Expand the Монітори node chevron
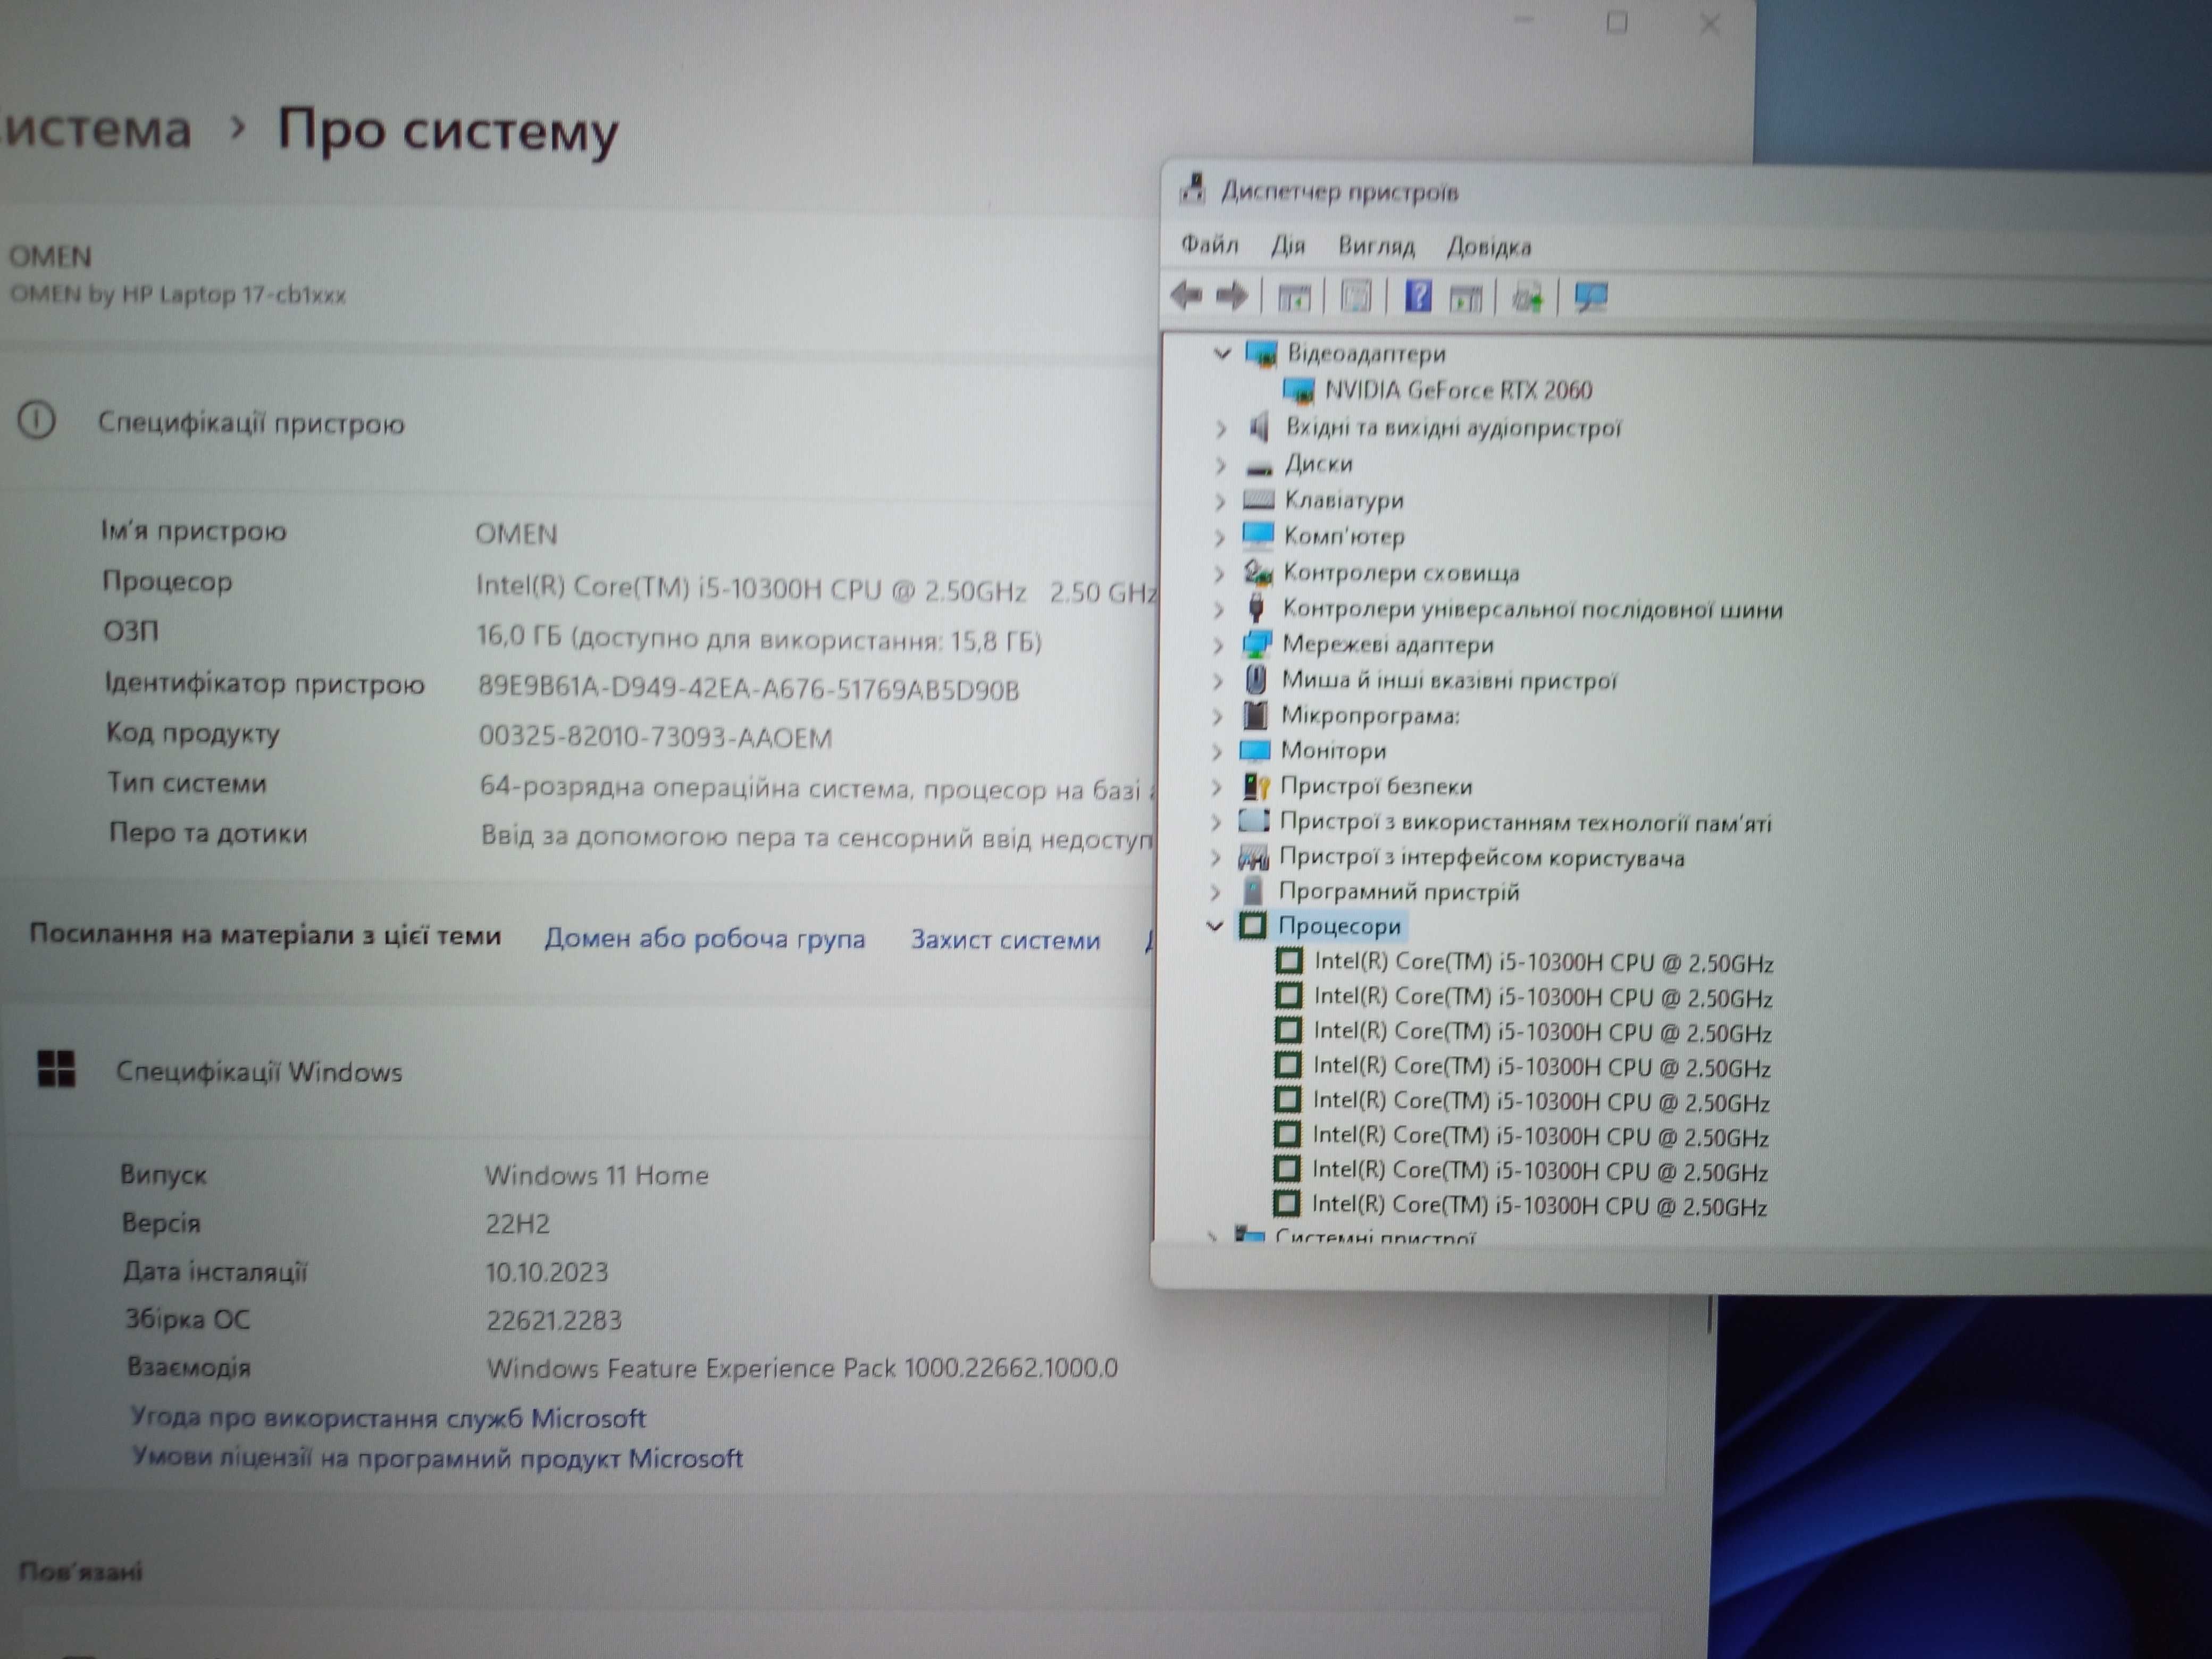 pos(1217,751)
